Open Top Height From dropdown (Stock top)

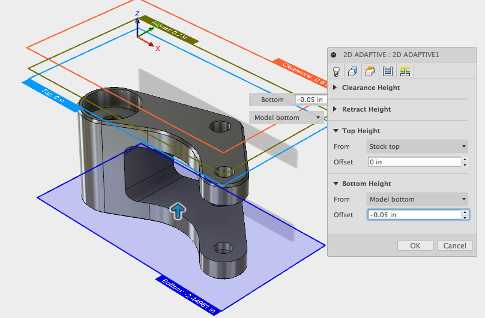pyautogui.click(x=417, y=146)
